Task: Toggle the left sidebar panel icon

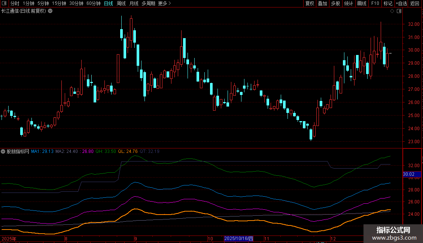Action: pyautogui.click(x=4, y=3)
